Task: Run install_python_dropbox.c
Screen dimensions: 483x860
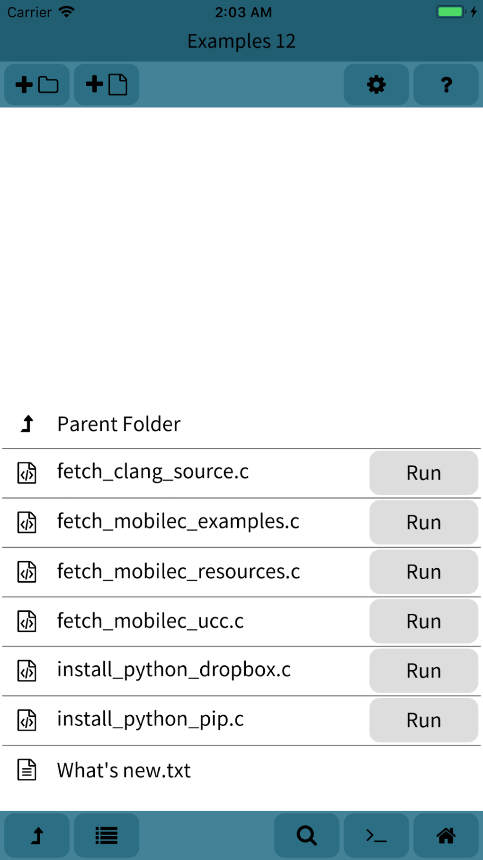Action: coord(423,671)
